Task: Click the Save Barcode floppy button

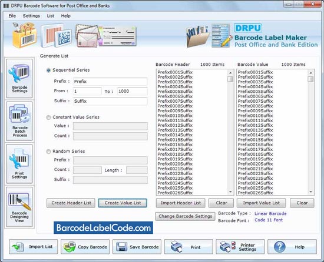Action: [137, 247]
